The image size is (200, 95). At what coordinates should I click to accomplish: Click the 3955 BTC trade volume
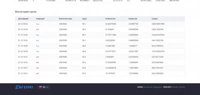click(174, 87)
